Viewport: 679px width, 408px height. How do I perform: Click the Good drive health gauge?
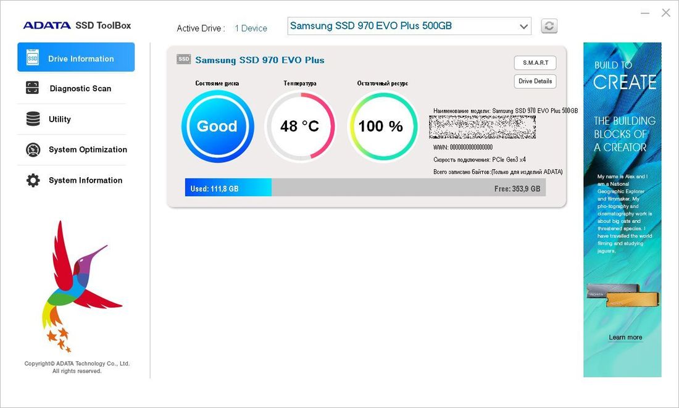tap(217, 126)
